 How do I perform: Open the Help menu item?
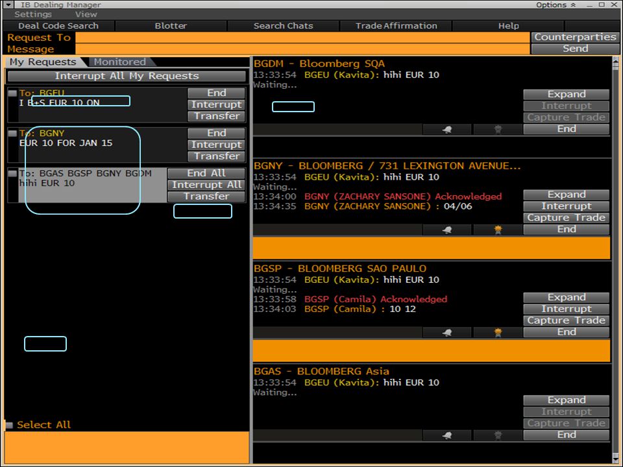click(x=509, y=26)
